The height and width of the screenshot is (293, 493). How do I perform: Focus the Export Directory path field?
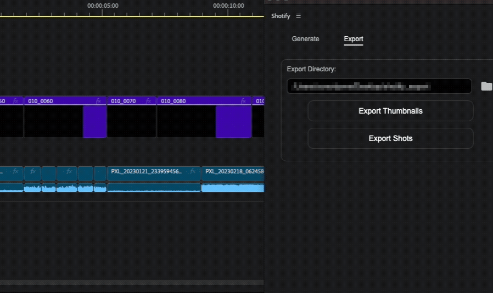379,86
